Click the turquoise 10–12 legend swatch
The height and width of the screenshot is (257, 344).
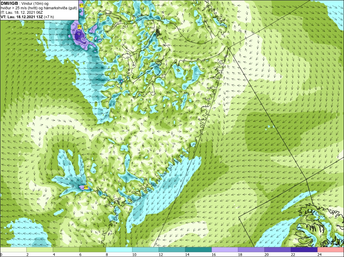146,250
